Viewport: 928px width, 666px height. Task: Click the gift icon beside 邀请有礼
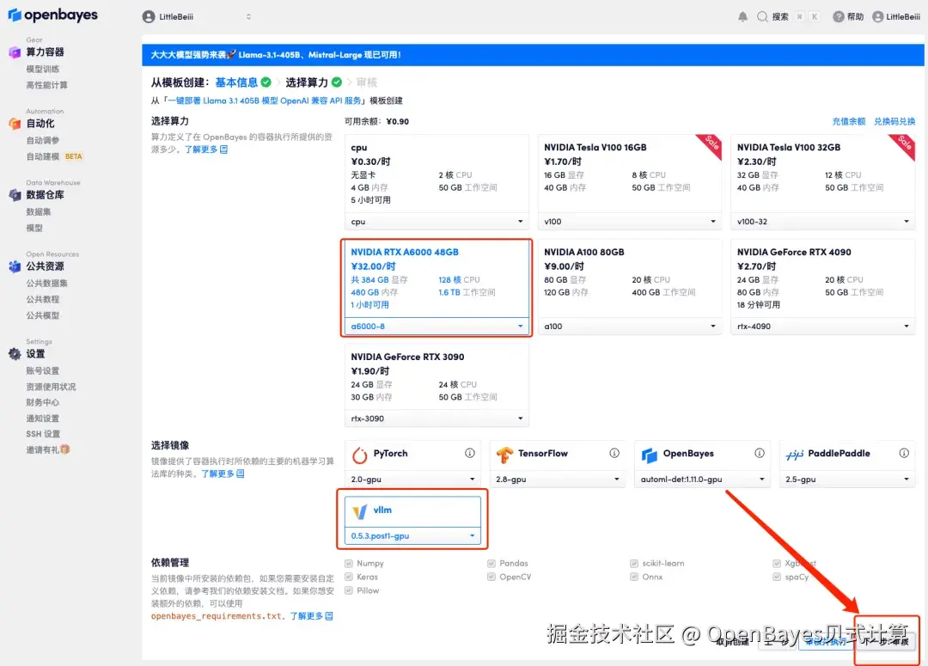[65, 449]
